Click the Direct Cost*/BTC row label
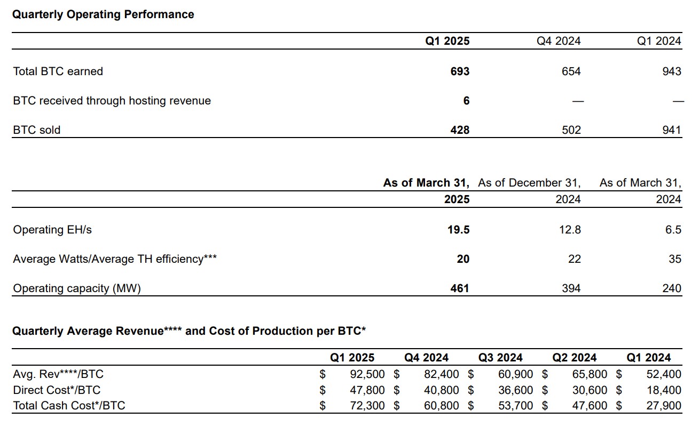Viewport: 699px width, 427px height. (x=57, y=390)
